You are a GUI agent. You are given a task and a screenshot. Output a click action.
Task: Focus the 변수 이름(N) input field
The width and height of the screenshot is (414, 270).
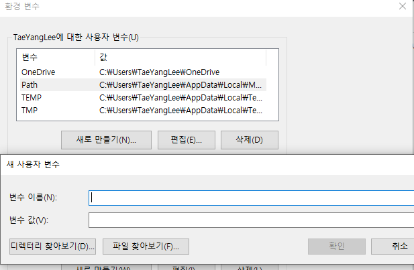click(x=252, y=198)
